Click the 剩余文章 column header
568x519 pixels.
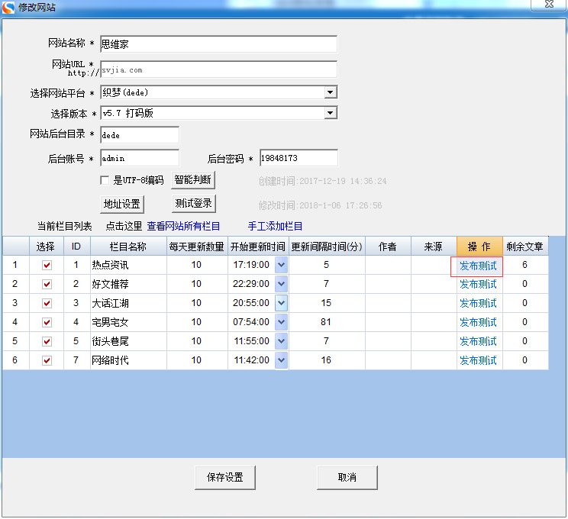[x=525, y=247]
